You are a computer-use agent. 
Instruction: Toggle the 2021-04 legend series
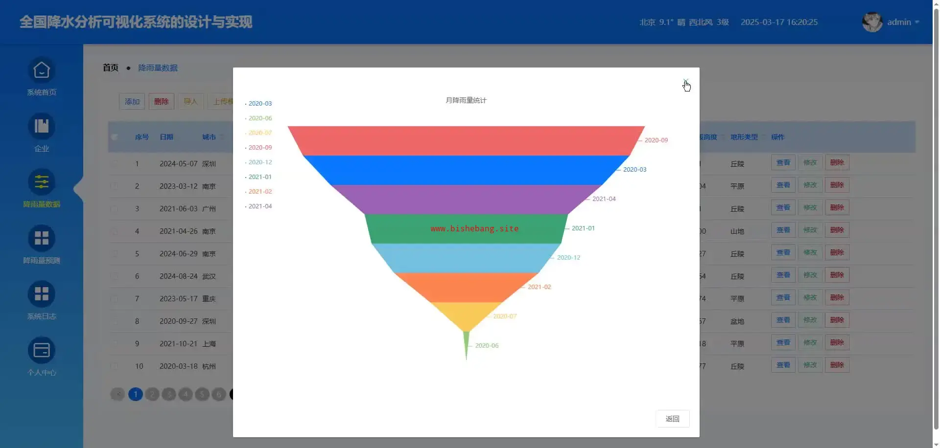pyautogui.click(x=258, y=206)
